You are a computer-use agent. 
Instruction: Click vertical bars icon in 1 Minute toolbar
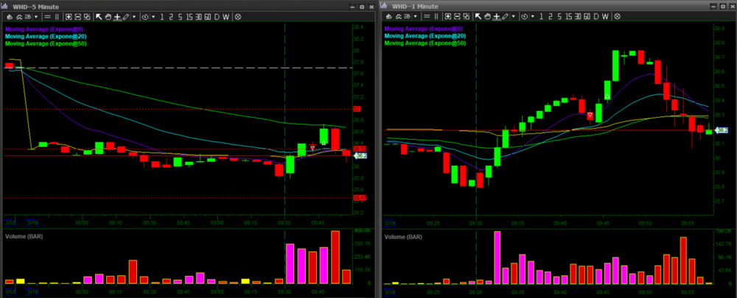coord(437,16)
